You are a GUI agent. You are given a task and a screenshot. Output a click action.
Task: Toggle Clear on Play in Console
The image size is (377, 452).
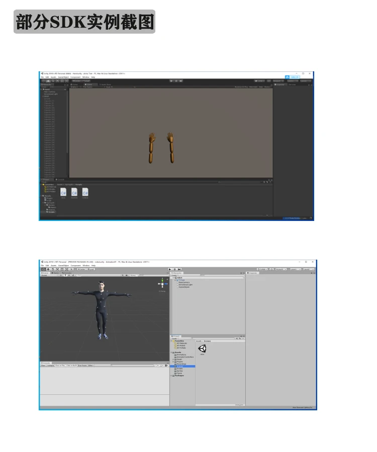click(x=60, y=365)
